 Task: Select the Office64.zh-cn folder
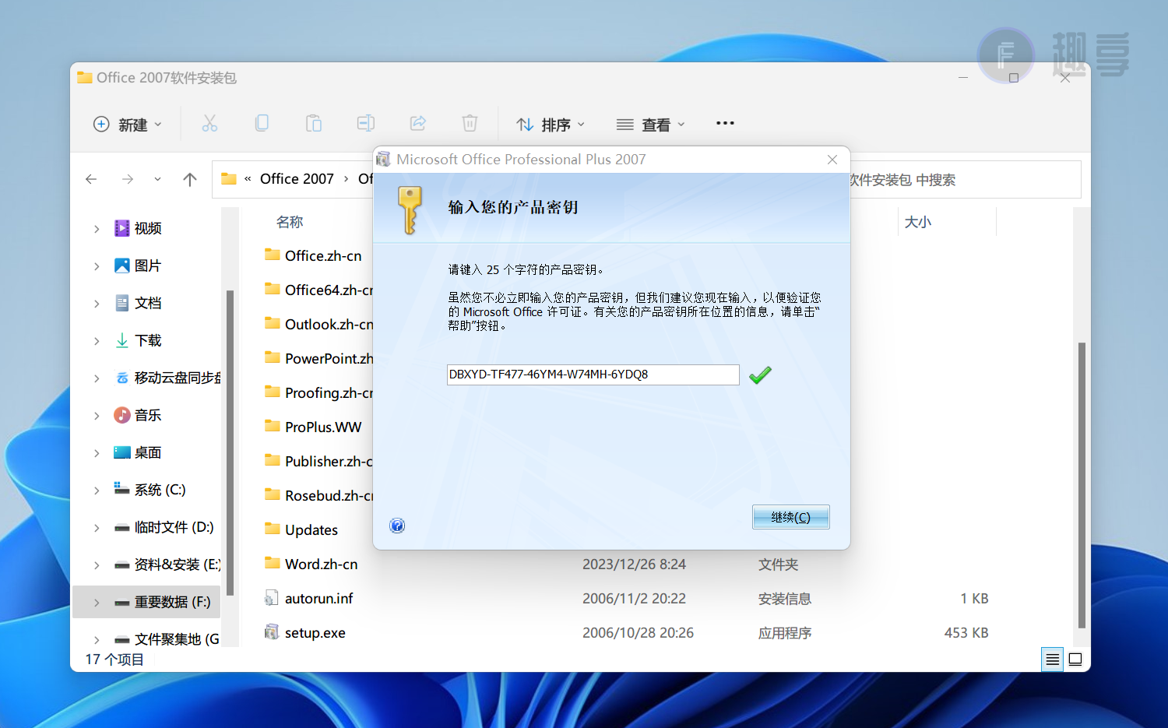tap(318, 290)
